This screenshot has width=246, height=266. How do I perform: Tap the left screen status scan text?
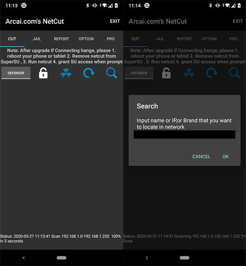[x=61, y=238]
